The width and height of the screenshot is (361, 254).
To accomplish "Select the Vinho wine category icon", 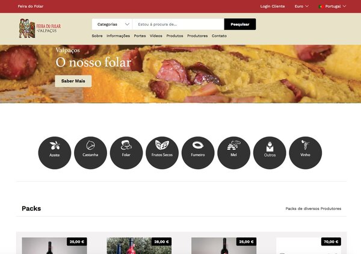I will pyautogui.click(x=305, y=153).
